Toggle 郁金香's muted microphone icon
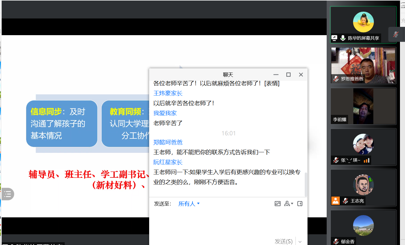This screenshot has width=405, height=245. pyautogui.click(x=336, y=241)
